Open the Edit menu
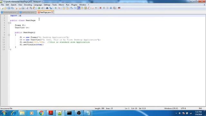 tap(7, 5)
